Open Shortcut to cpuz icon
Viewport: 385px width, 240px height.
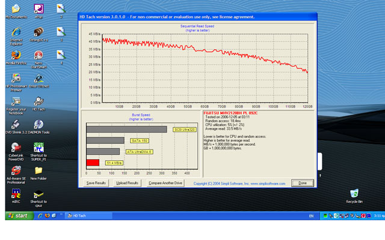pos(38,198)
